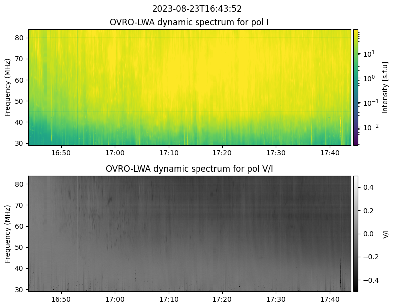Click the grayscale V/I colorbar
This screenshot has height=308, width=394.
[x=356, y=233]
